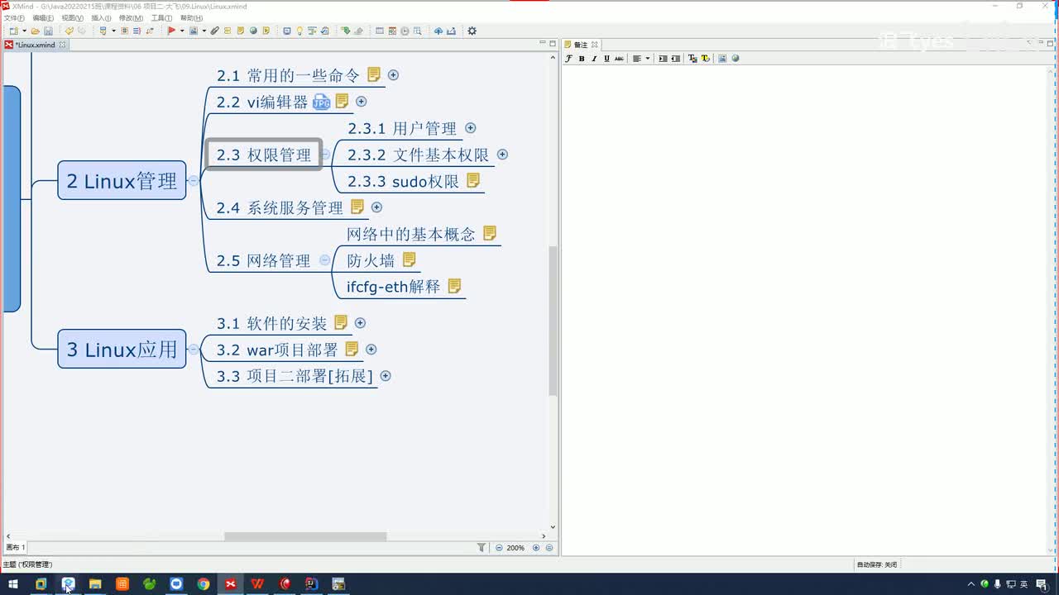Click the filter funnel icon in status bar
The width and height of the screenshot is (1059, 595).
pos(482,547)
